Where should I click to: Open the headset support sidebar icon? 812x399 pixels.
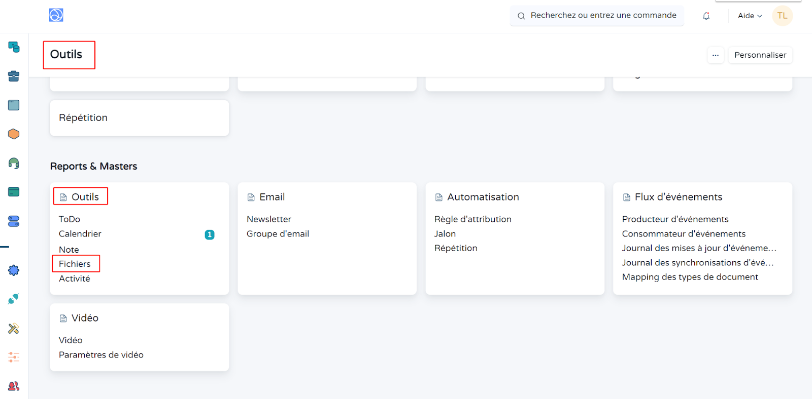tap(14, 163)
